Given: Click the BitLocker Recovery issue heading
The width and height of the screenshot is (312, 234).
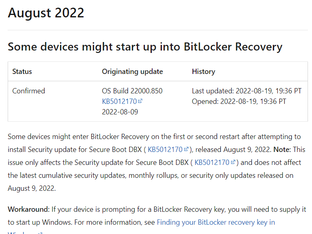Looking at the screenshot, I should [145, 46].
